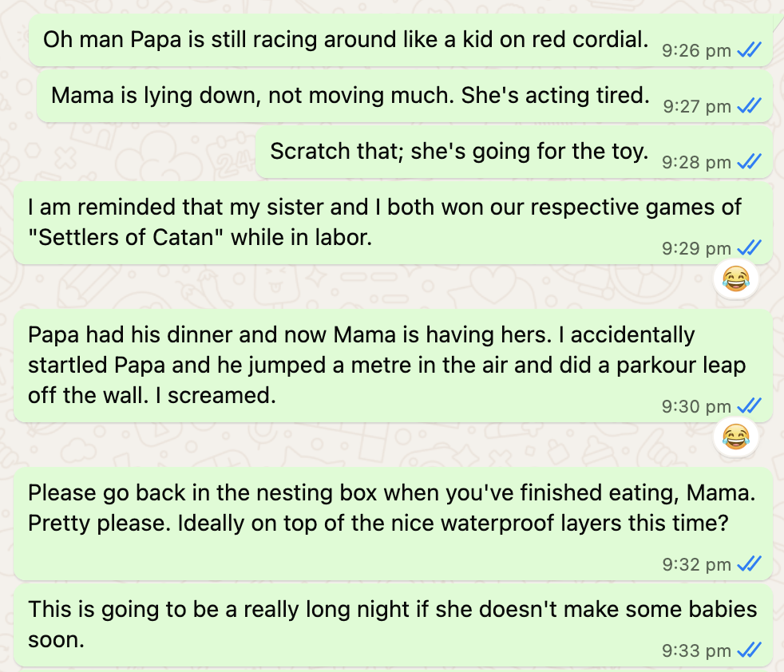
Task: Click the blue ticks beside 9:33 pm
Action: [x=749, y=650]
